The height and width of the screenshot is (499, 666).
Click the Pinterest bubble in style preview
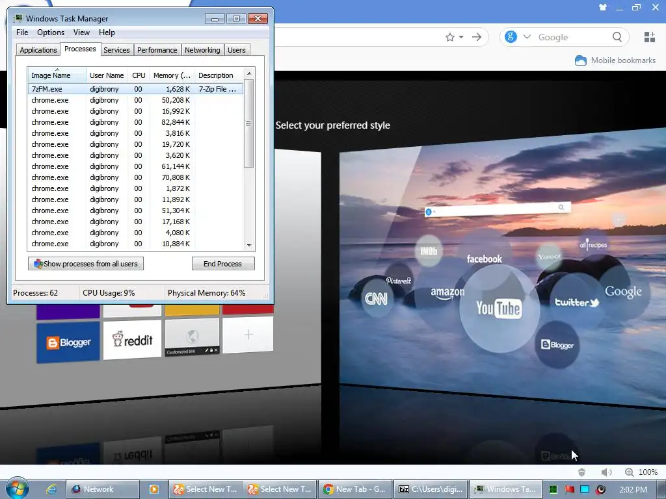click(399, 280)
